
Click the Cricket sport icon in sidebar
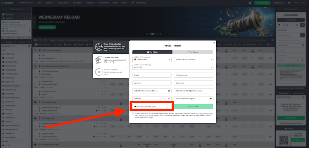point(3,78)
